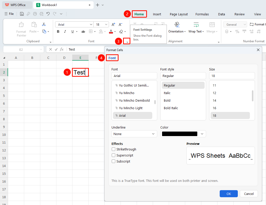Click the fx insert function icon

click(62, 49)
